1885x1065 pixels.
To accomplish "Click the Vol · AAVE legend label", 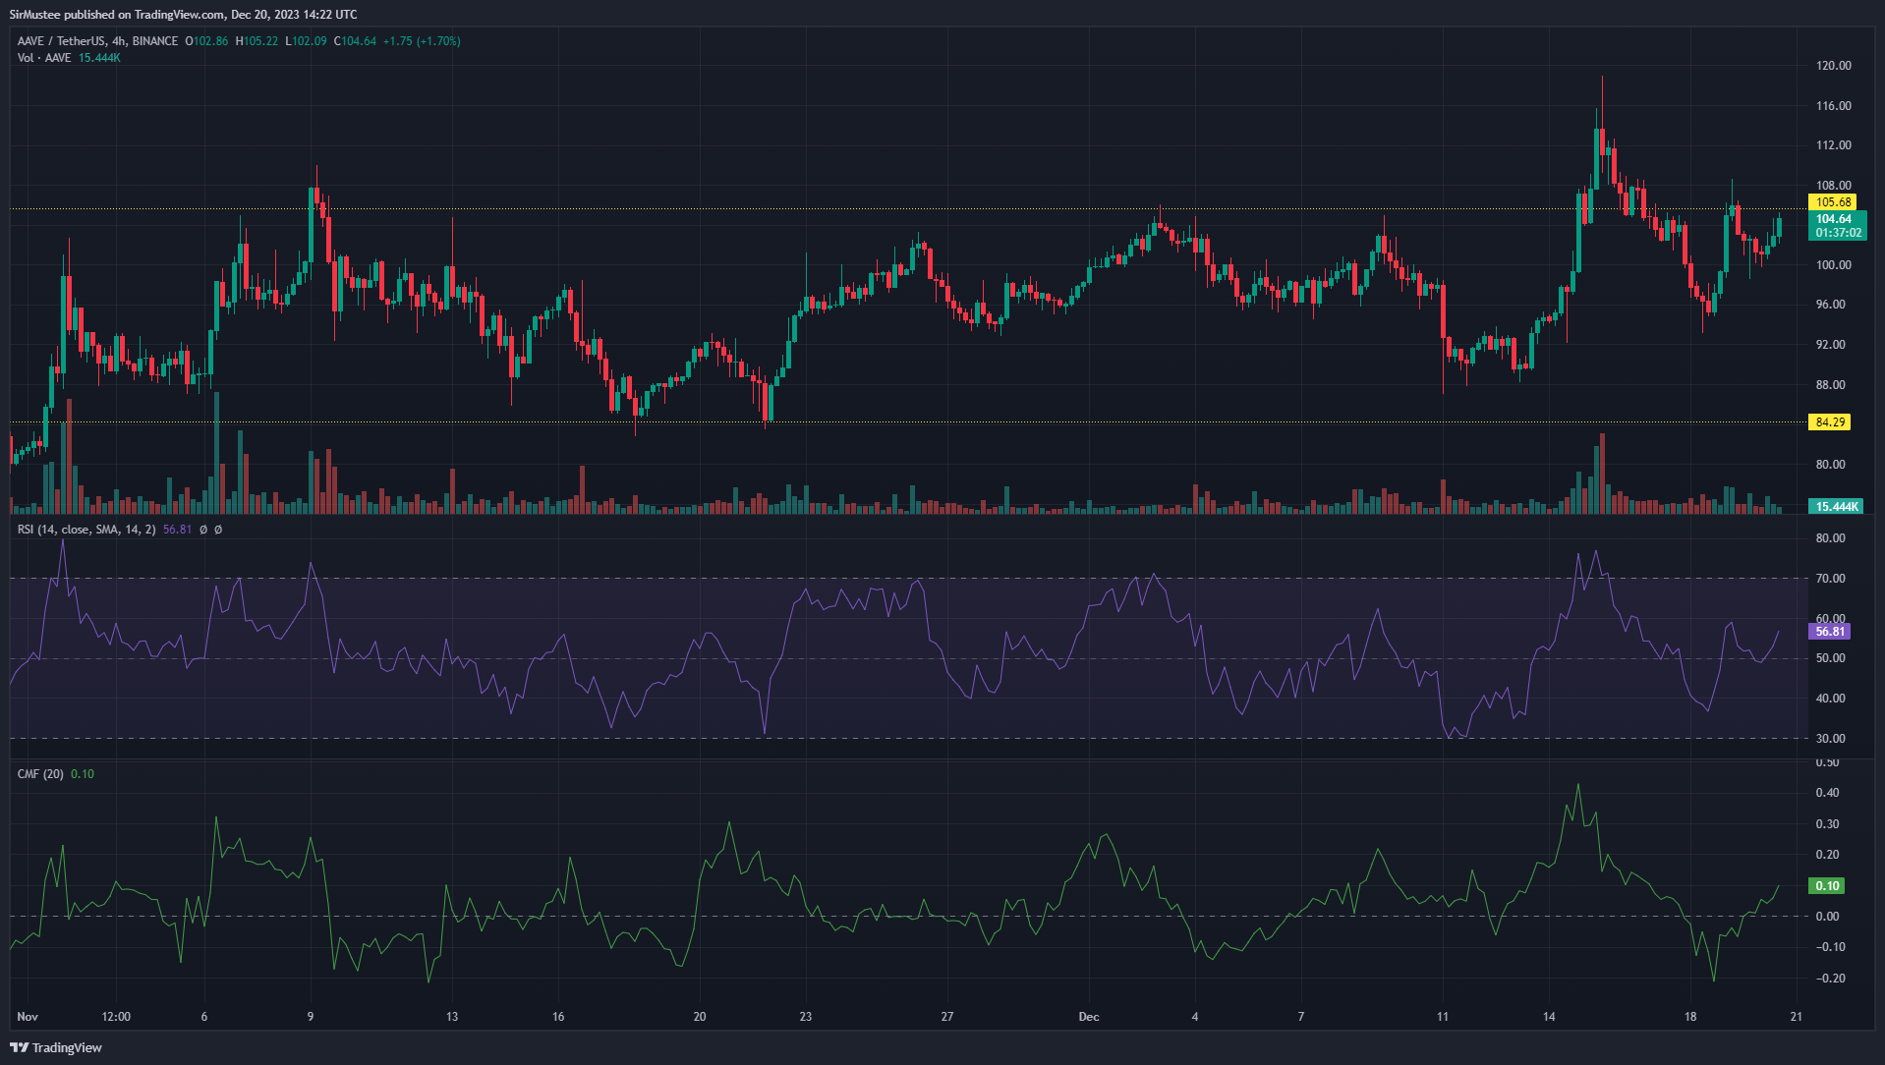I will 44,58.
